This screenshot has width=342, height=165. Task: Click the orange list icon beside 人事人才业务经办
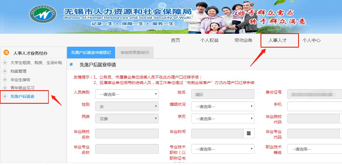[x=6, y=53]
